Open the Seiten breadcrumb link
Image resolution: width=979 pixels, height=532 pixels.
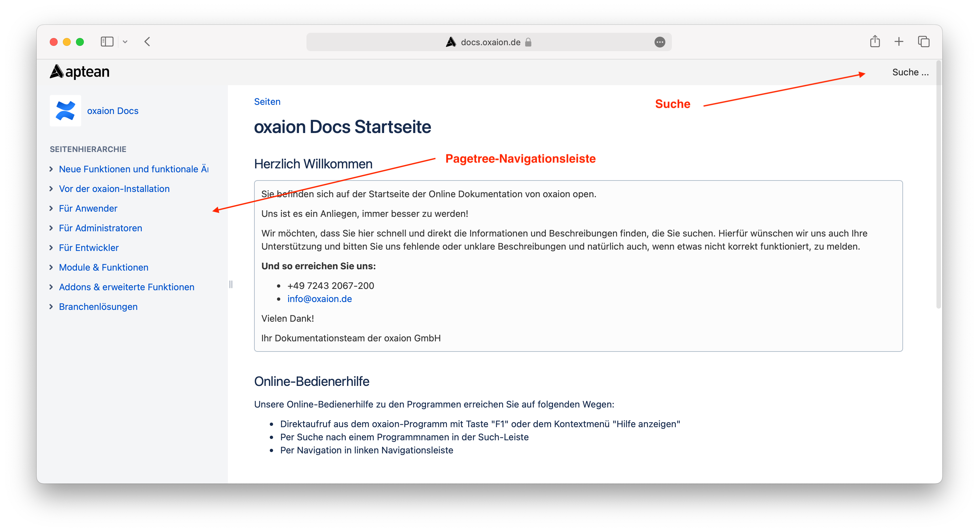pos(267,102)
